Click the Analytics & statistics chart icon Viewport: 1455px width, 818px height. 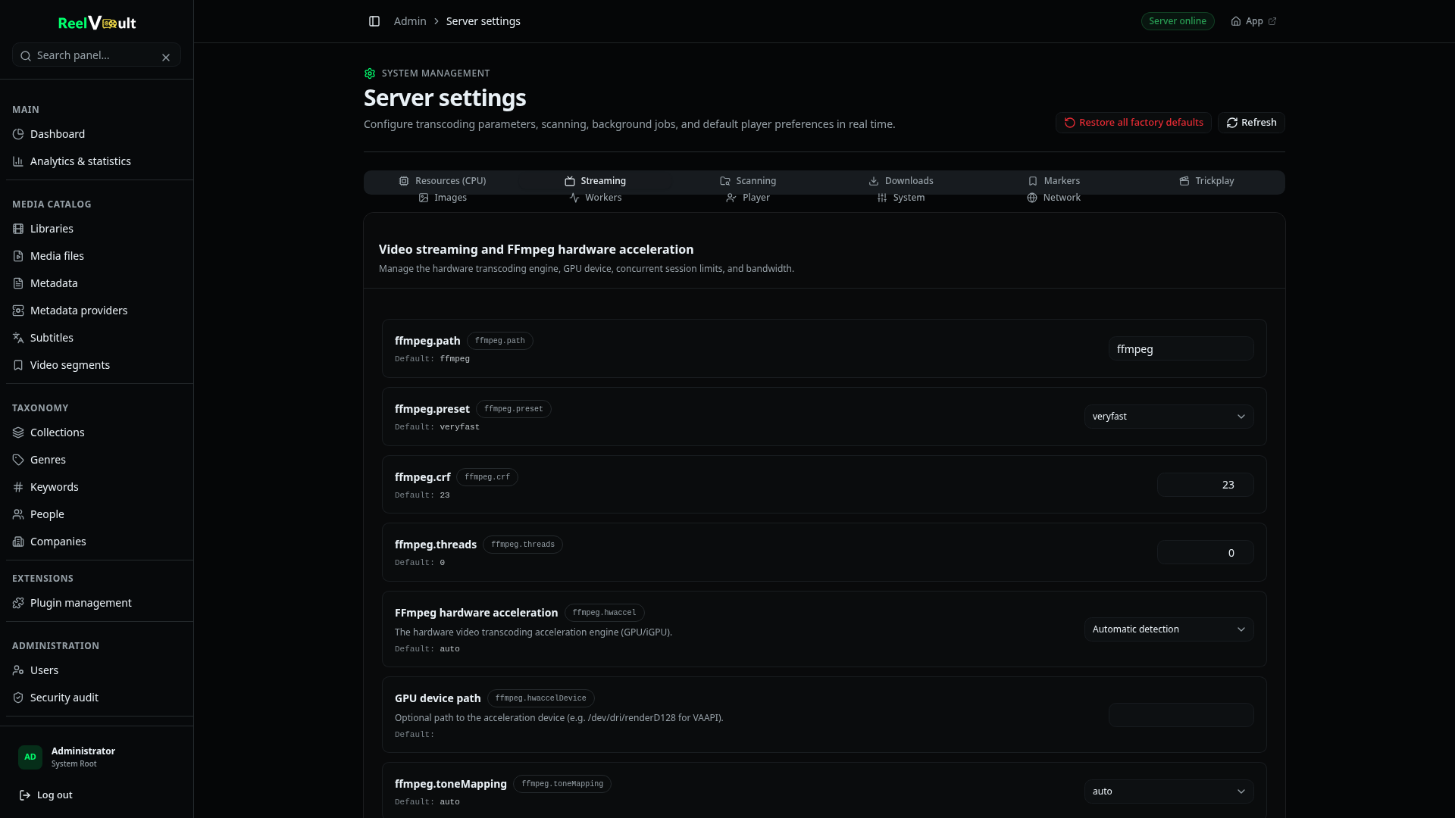coord(18,161)
